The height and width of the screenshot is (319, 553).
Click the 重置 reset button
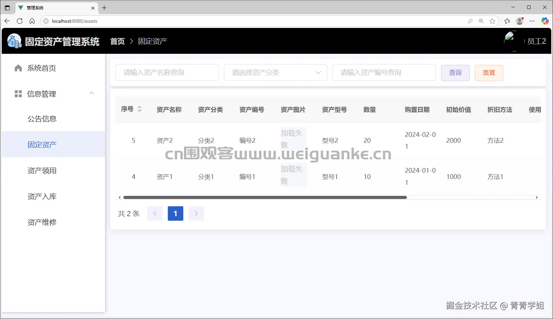[x=489, y=72]
